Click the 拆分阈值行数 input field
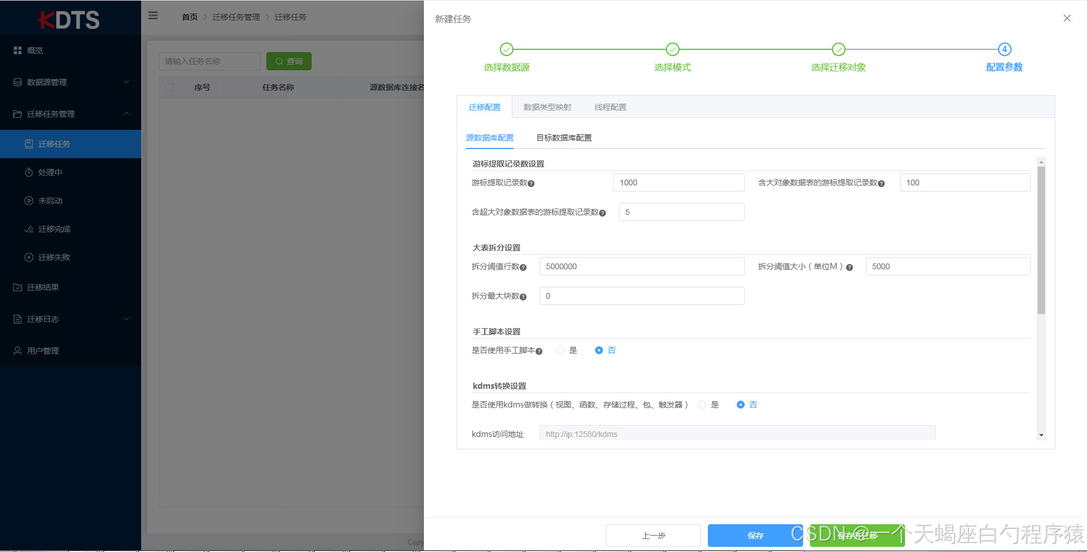This screenshot has height=552, width=1087. (x=641, y=266)
